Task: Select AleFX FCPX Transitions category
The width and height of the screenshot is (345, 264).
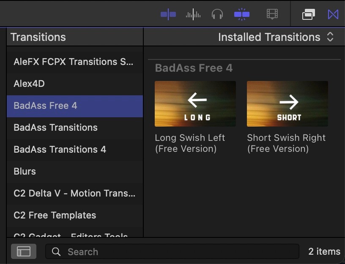Action: point(75,62)
